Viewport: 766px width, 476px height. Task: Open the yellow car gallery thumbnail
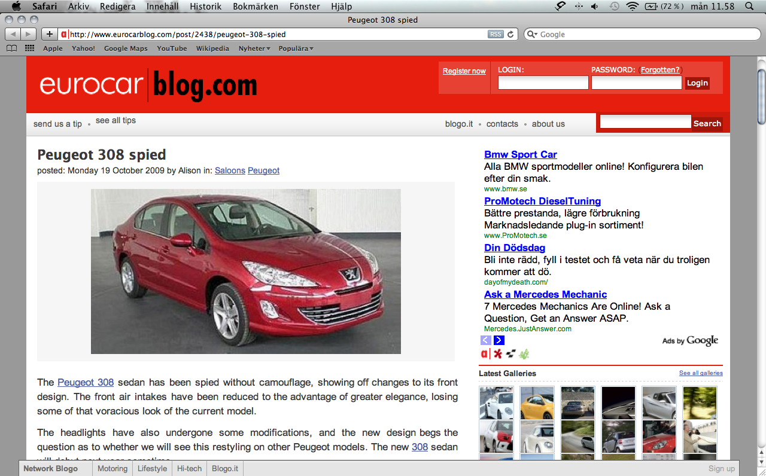pos(537,402)
